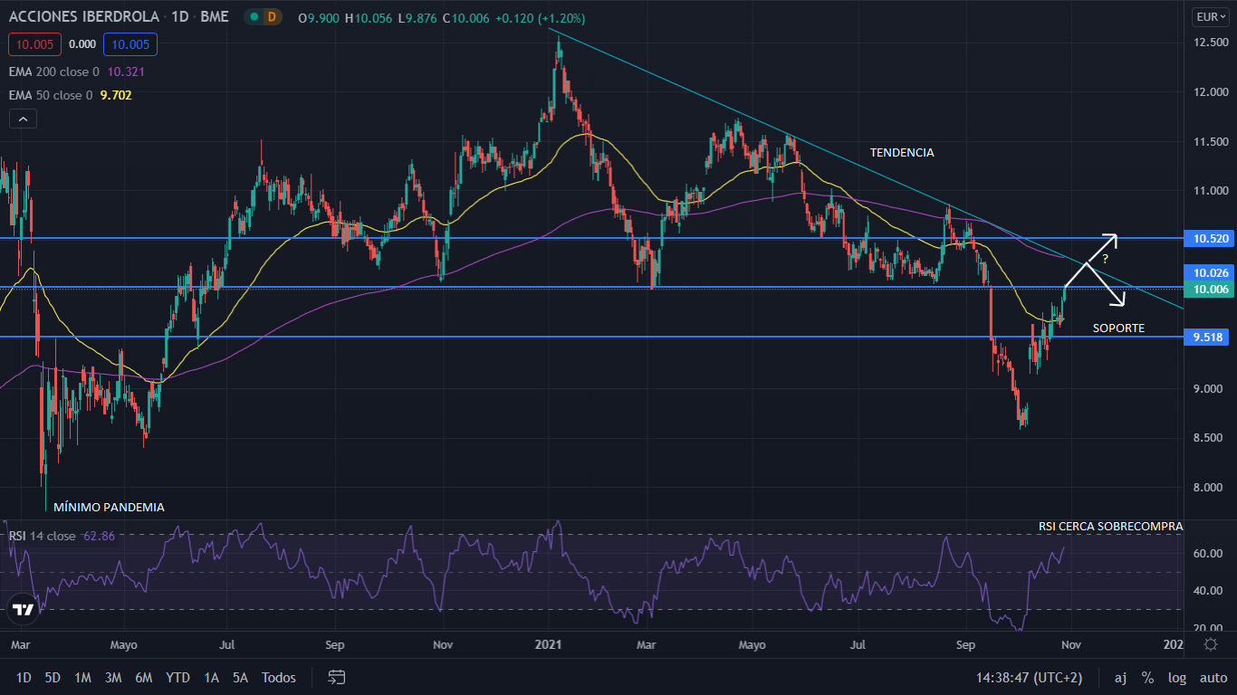Click the 12.500 price axis label
Viewport: 1237px width, 695px height.
[1211, 43]
